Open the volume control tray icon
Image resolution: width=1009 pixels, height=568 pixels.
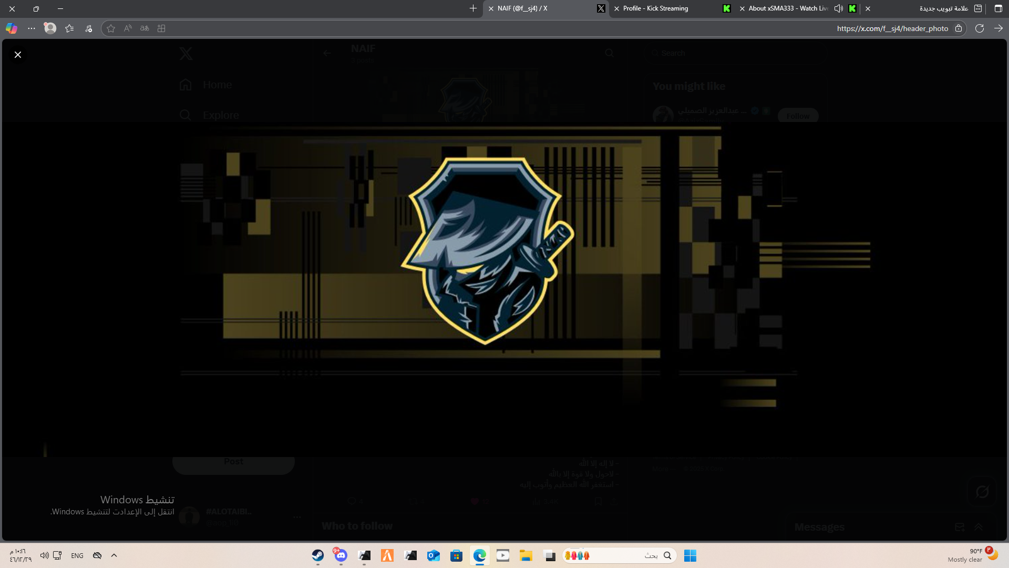(45, 555)
